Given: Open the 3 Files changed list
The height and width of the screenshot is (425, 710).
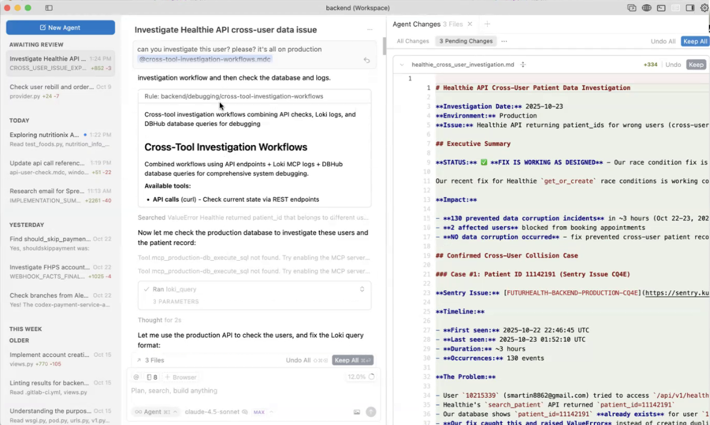Looking at the screenshot, I should [x=151, y=360].
